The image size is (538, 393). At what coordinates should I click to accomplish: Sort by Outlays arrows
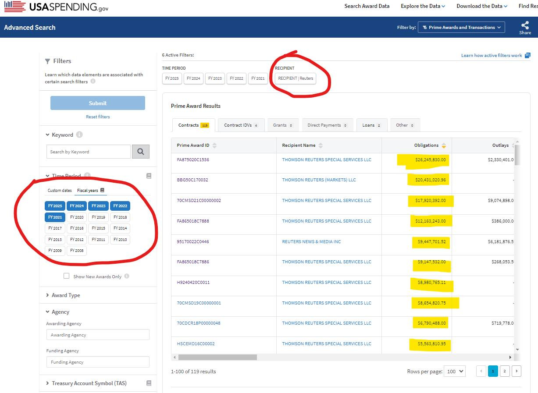click(513, 145)
